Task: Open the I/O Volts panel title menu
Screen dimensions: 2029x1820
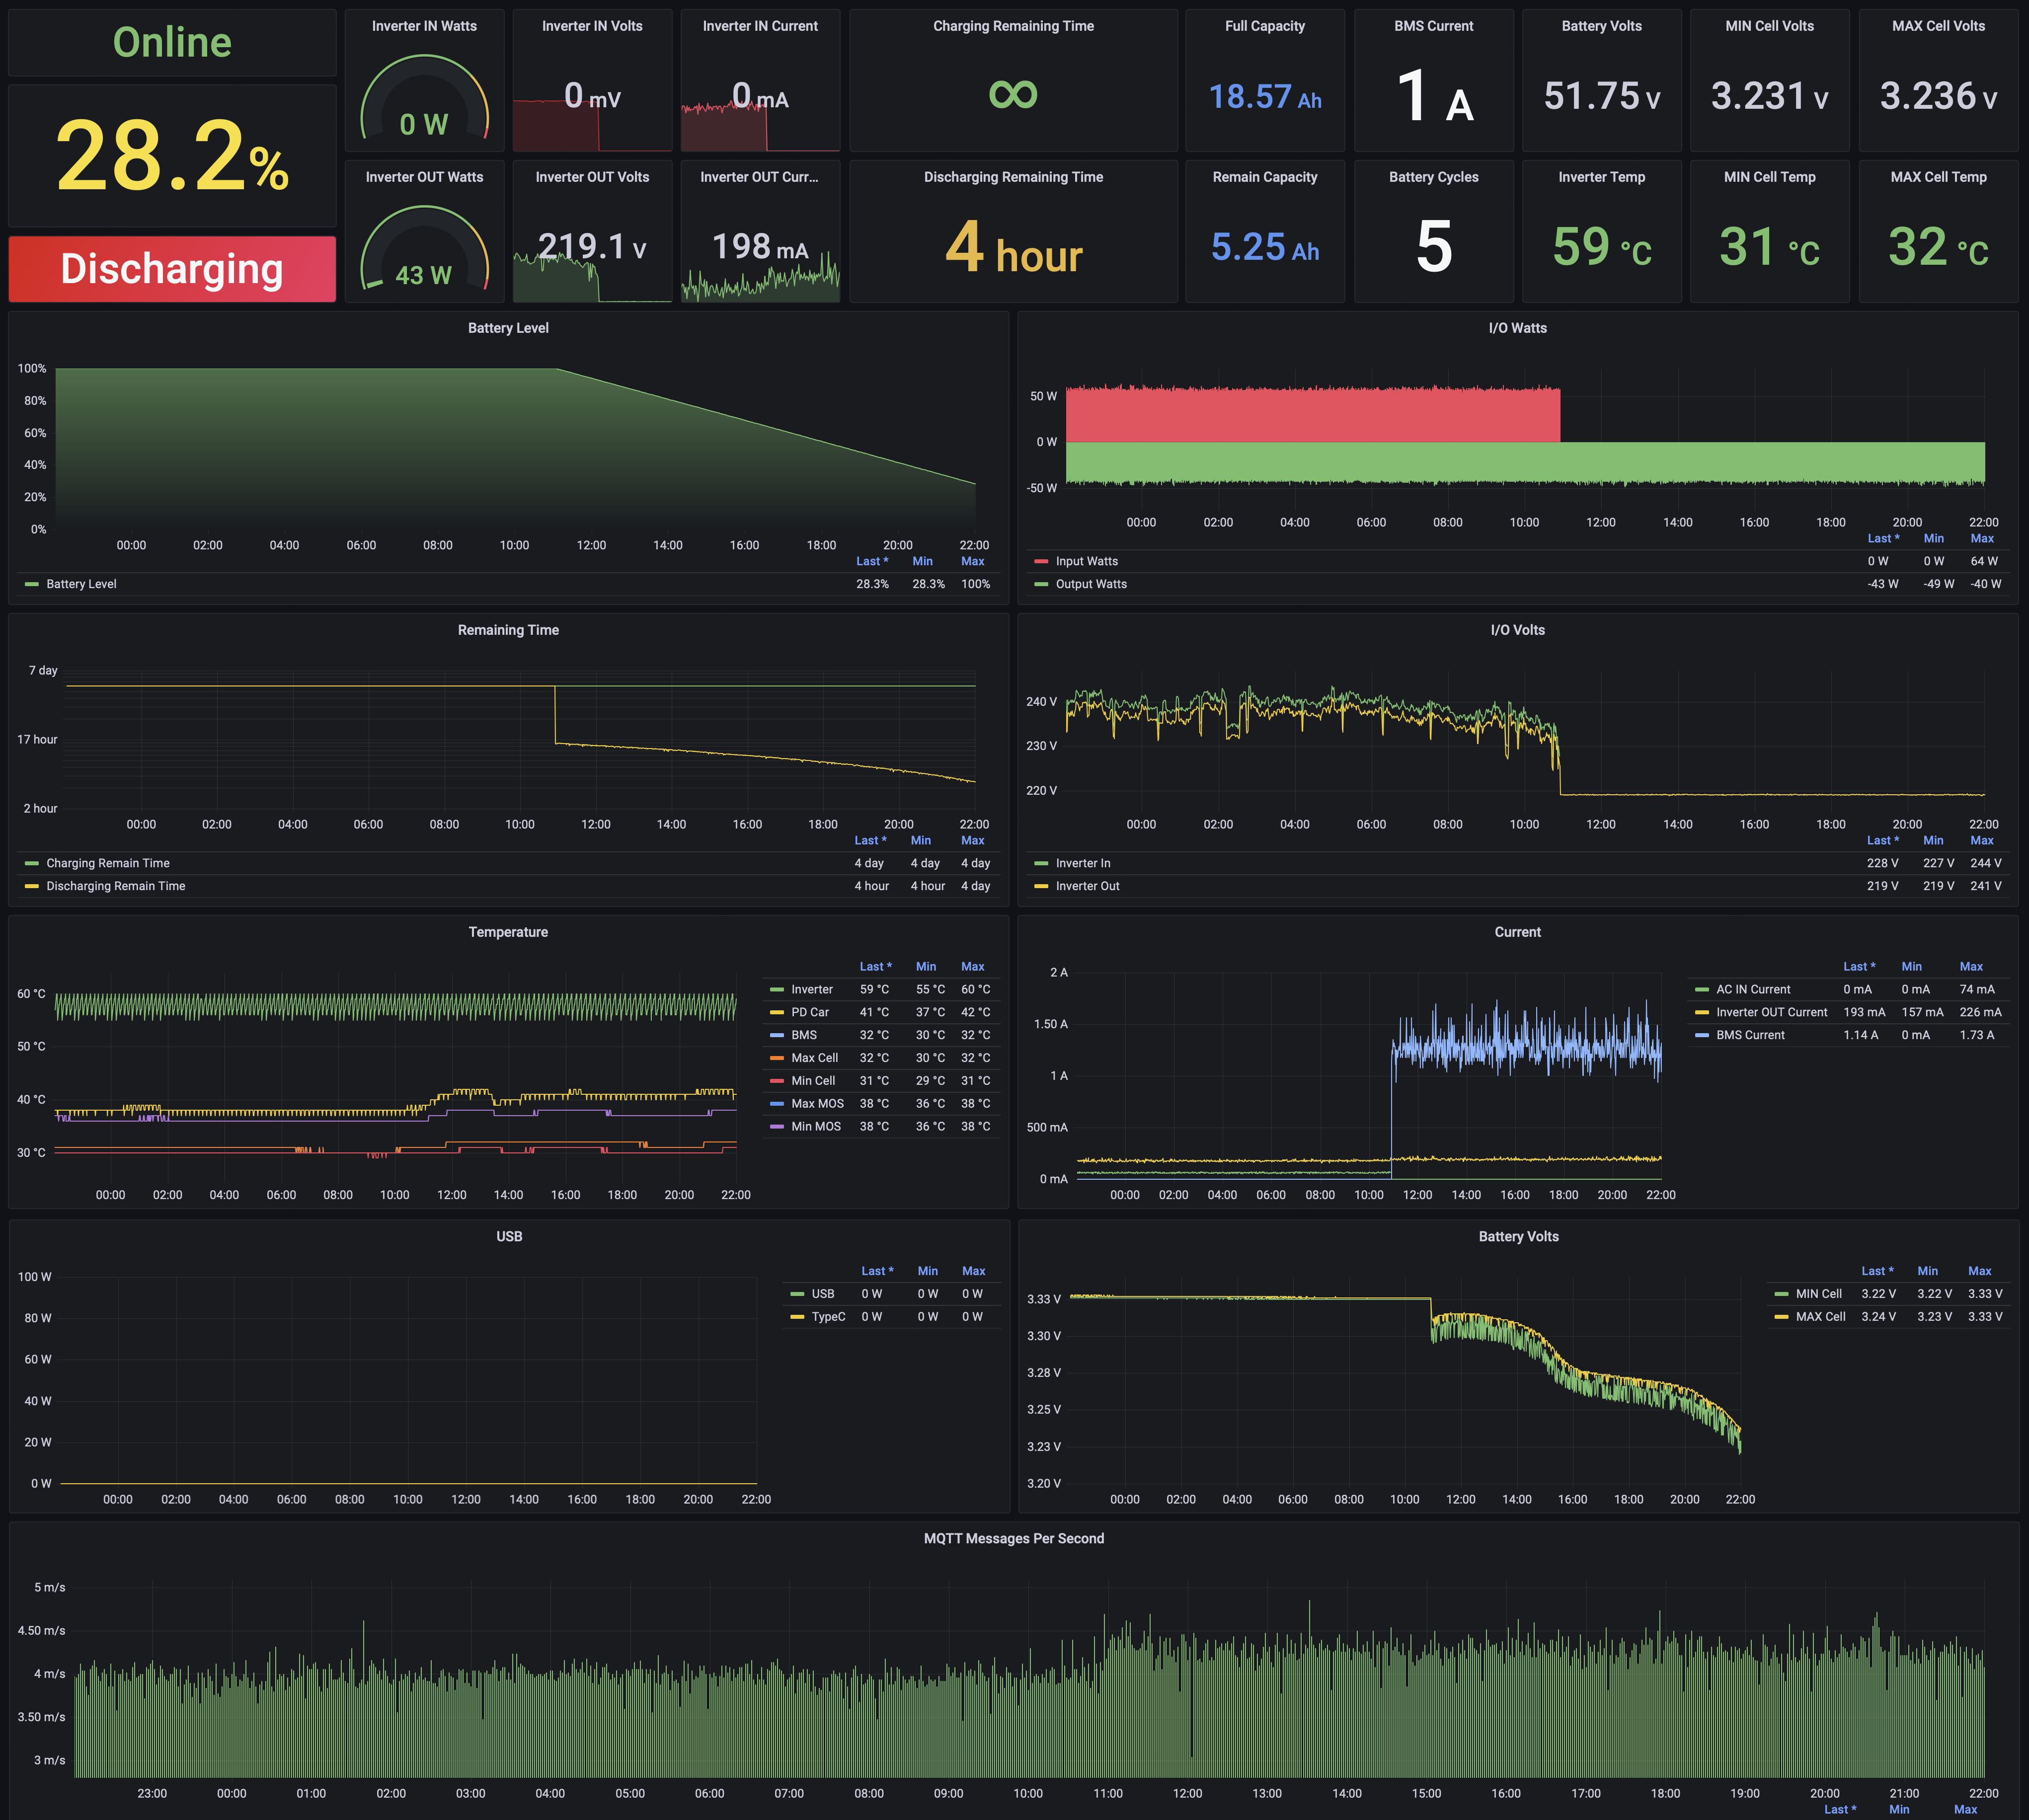Action: [1517, 630]
